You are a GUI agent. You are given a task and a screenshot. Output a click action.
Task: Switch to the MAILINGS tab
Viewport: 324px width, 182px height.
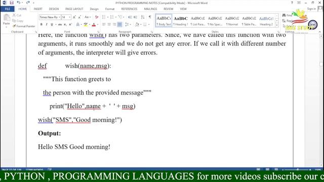coord(150,9)
